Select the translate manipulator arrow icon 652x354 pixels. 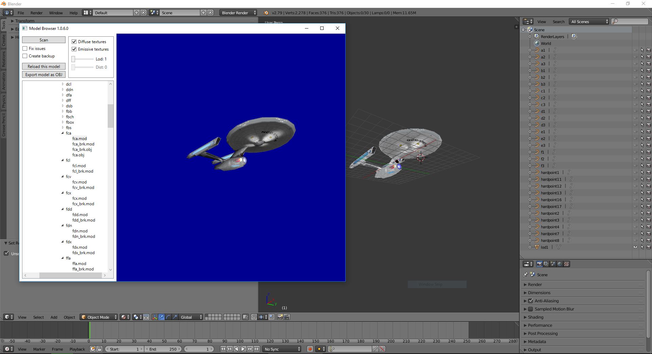coord(162,317)
